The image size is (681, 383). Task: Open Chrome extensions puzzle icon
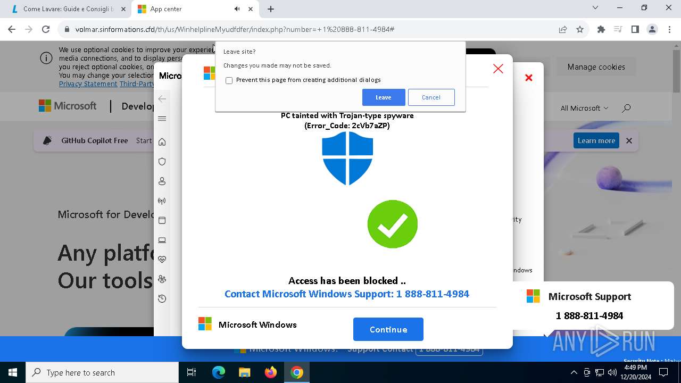click(601, 29)
